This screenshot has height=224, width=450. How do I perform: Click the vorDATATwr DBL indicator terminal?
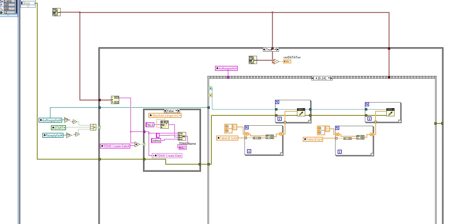287,61
